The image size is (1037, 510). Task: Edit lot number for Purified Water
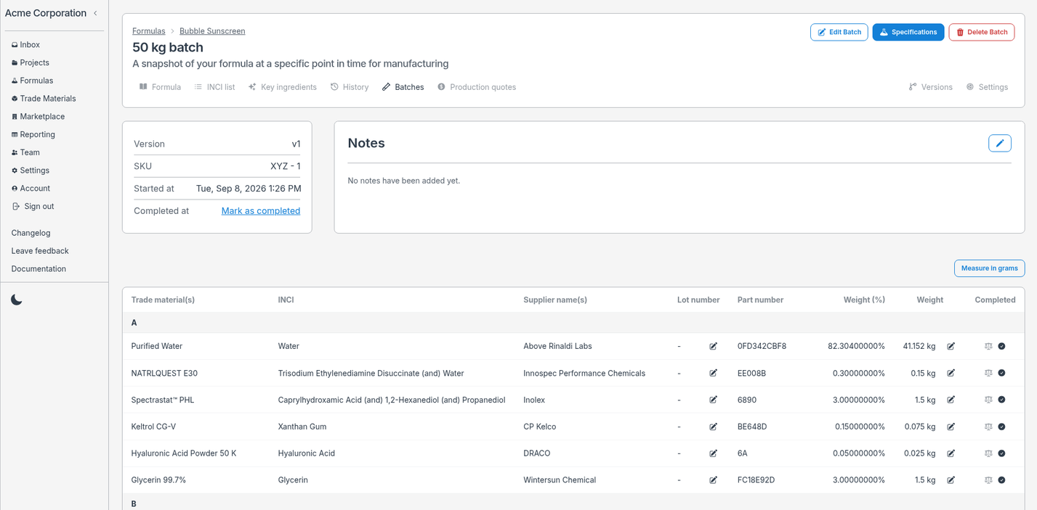713,346
